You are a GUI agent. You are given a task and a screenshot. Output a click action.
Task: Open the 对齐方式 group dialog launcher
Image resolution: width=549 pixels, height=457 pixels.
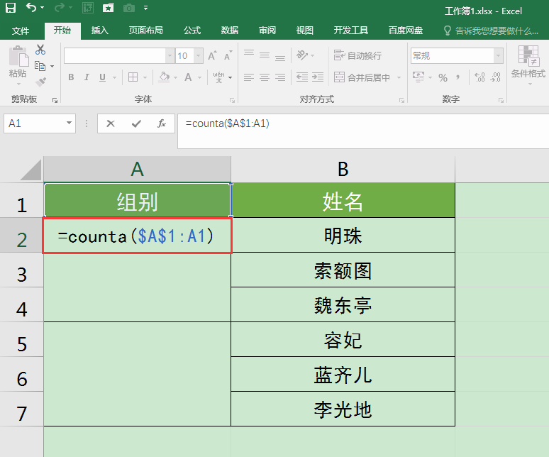(x=401, y=101)
